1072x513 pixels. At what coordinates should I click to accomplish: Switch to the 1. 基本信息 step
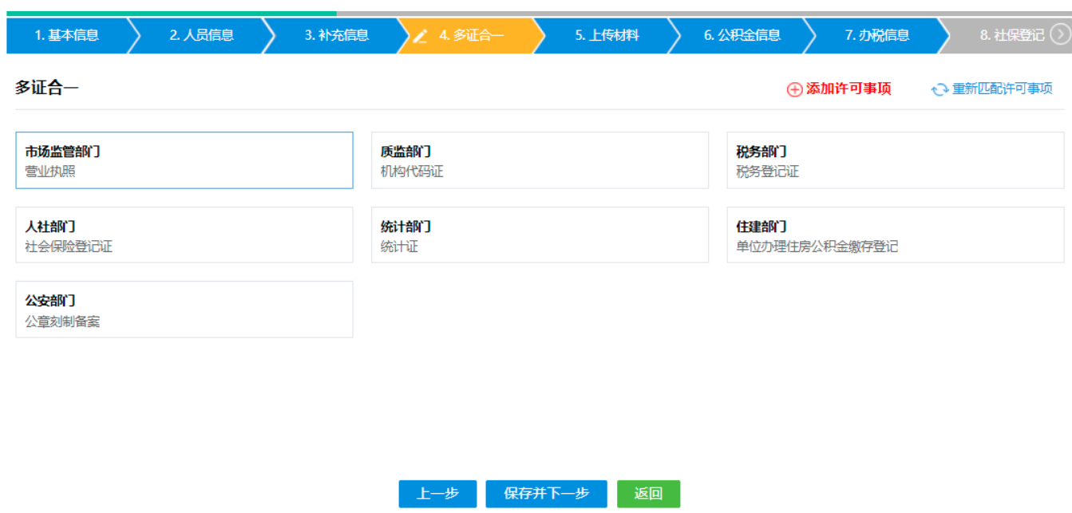point(68,35)
